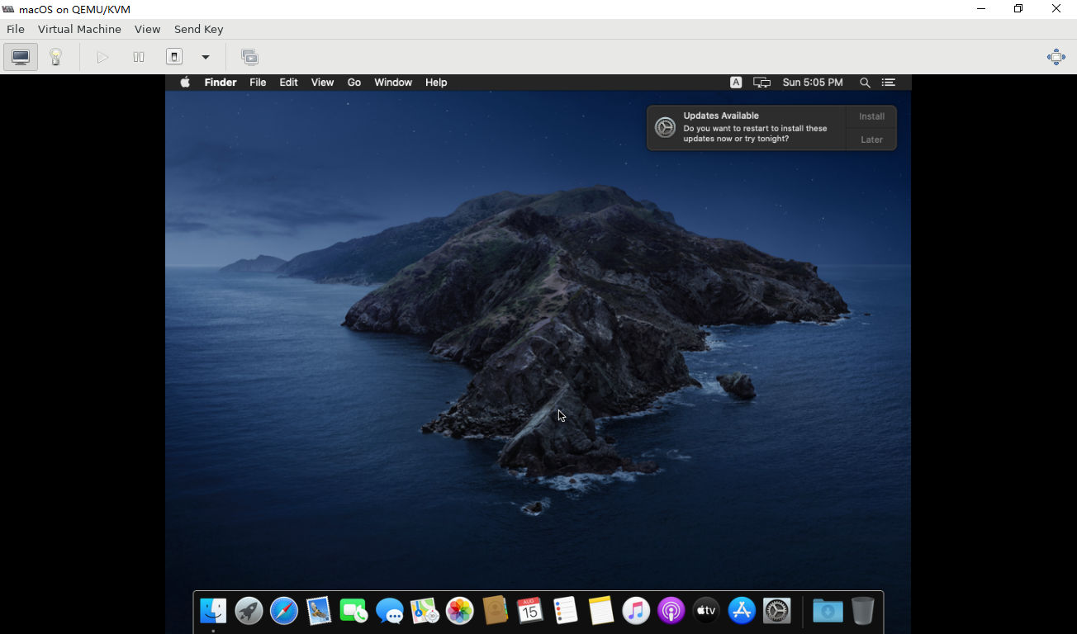Image resolution: width=1077 pixels, height=634 pixels.
Task: Install the available updates
Action: (x=871, y=116)
